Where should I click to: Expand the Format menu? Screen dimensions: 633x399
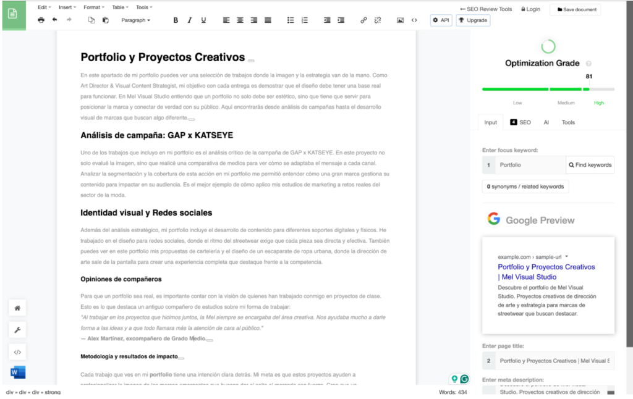pyautogui.click(x=93, y=7)
